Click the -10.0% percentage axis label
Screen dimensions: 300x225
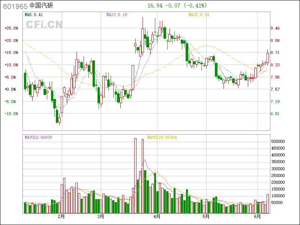click(12, 114)
